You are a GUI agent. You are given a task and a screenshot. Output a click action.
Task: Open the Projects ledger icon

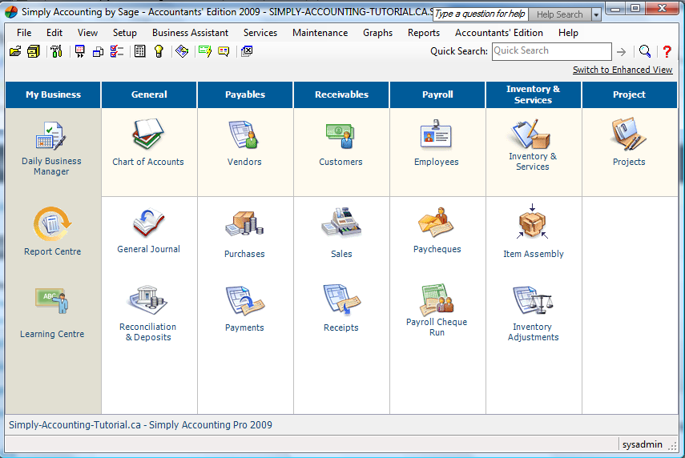tap(629, 143)
